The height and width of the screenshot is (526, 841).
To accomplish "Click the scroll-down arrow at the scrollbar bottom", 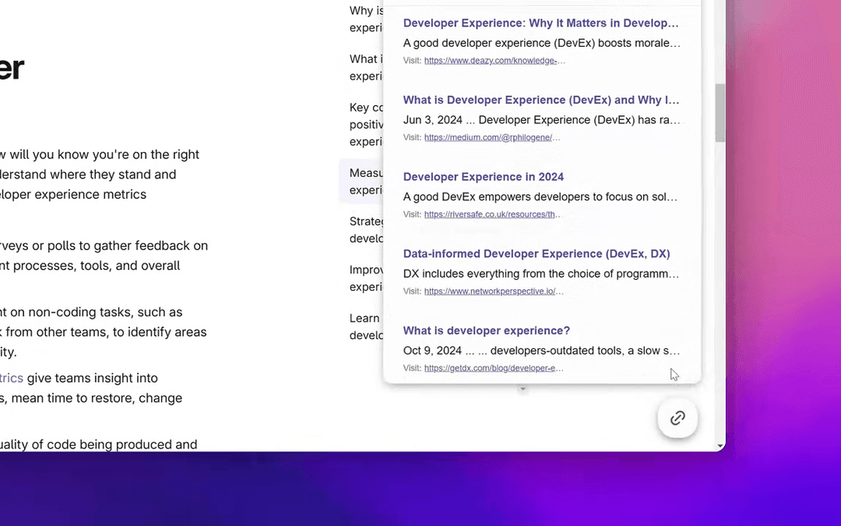I will coord(720,446).
